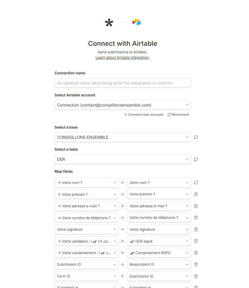Image resolution: width=249 pixels, height=288 pixels.
Task: Open the DER table dropdown
Action: [x=122, y=159]
